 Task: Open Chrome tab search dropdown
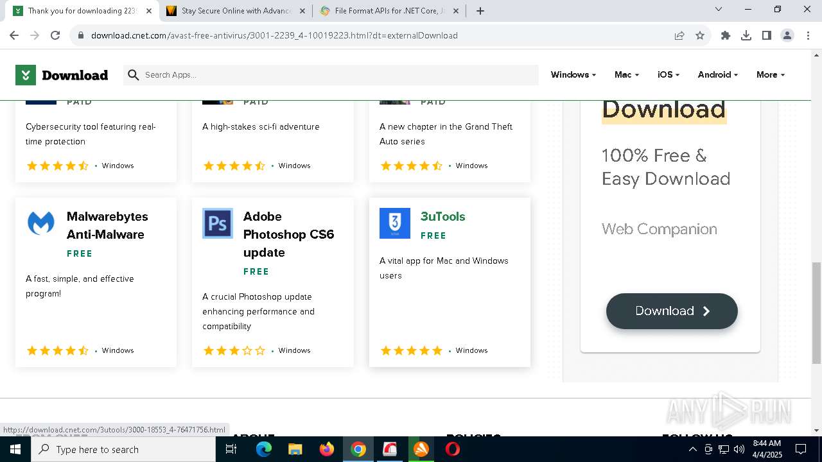click(719, 10)
